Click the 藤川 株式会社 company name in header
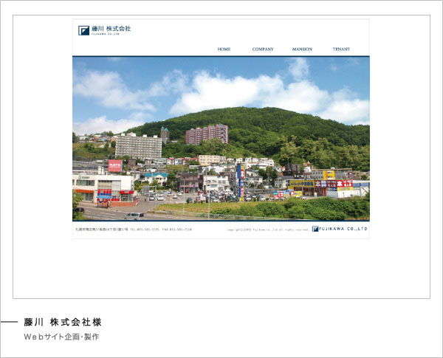This screenshot has width=443, height=358. tap(111, 30)
